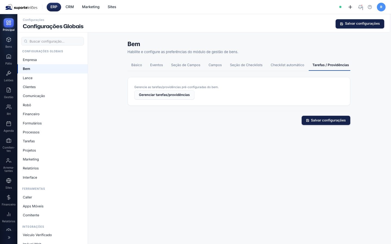
Task: Select the Checklist automático tab
Action: pos(287,65)
